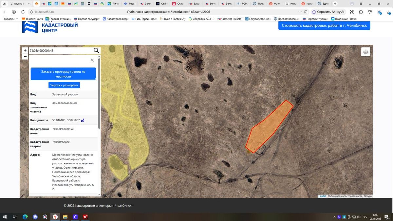
Task: Open the notification center icon
Action: coord(387,217)
